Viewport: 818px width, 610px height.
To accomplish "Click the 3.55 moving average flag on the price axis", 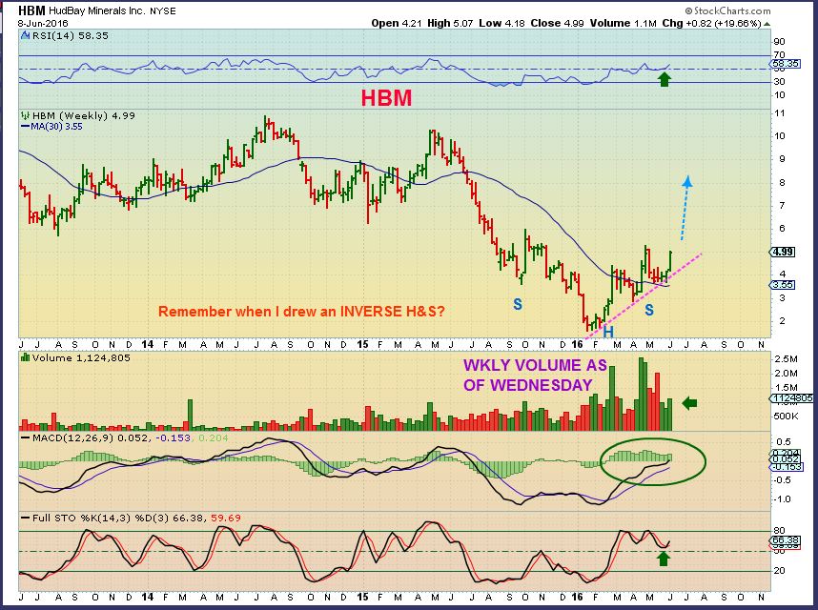I will (783, 285).
